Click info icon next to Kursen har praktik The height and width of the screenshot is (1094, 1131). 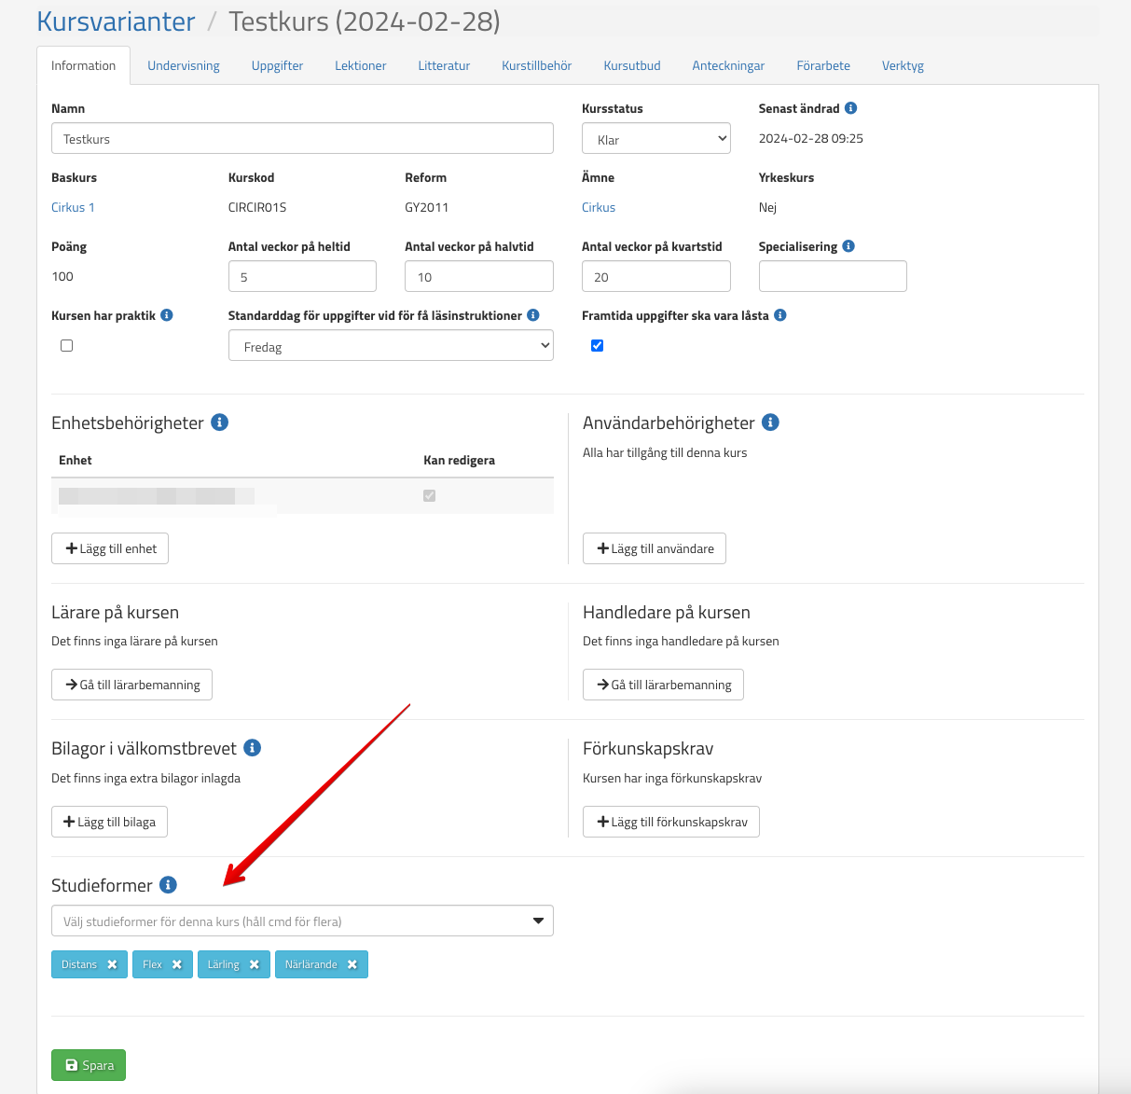click(167, 315)
